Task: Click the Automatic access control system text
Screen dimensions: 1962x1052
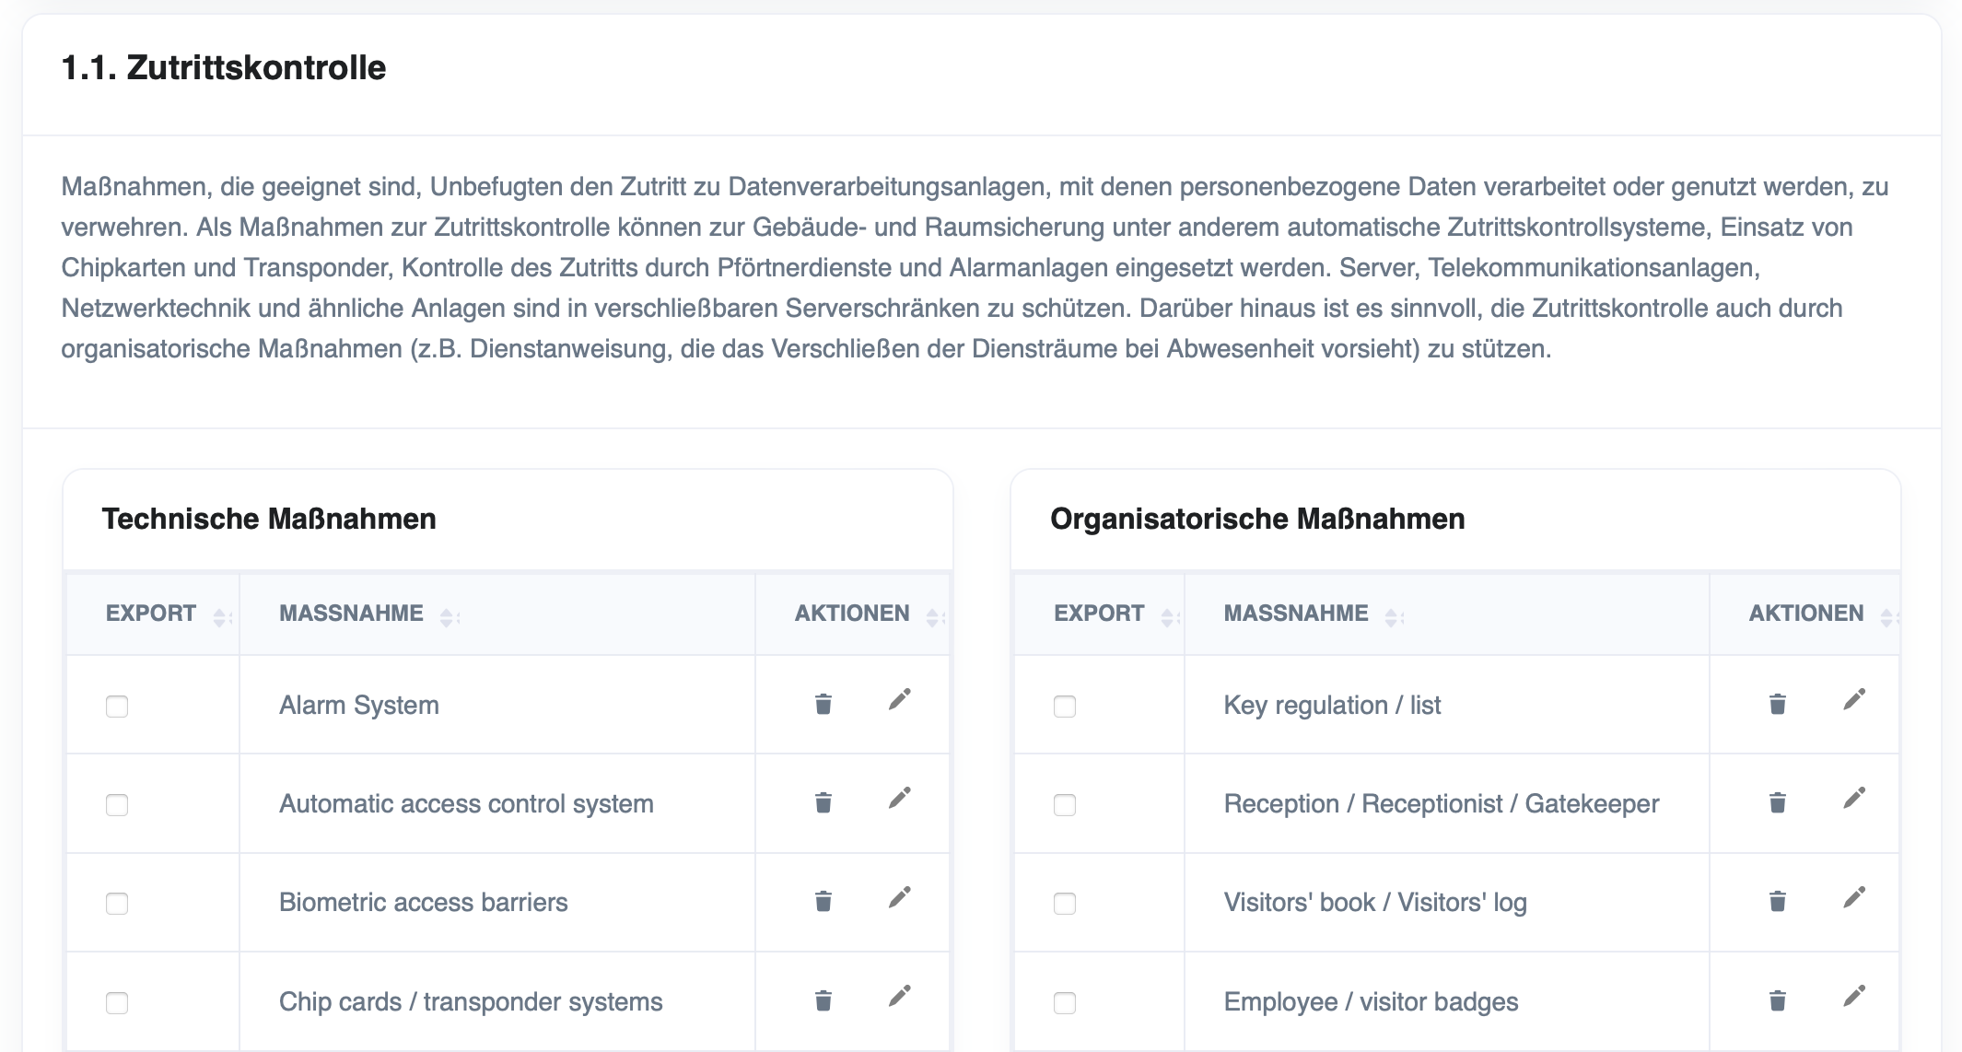Action: point(466,804)
